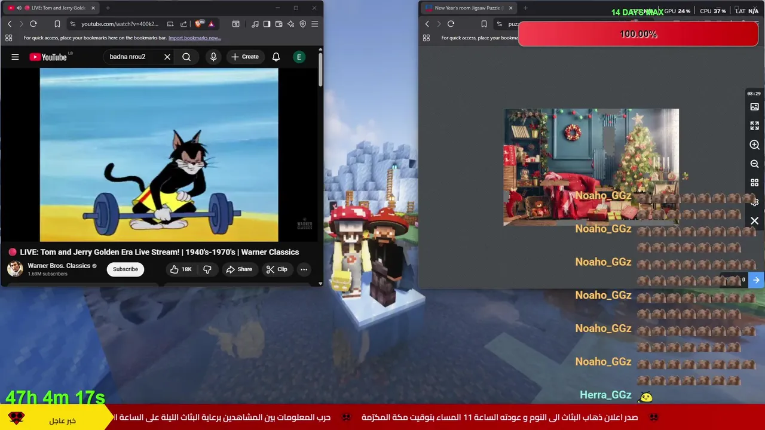The width and height of the screenshot is (765, 430).
Task: Open Brave main menu in YouTube window
Action: coord(315,24)
